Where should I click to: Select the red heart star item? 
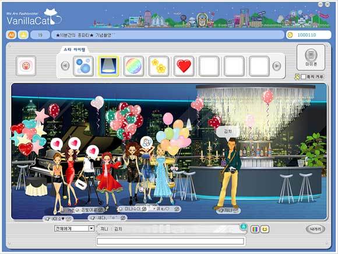pos(184,66)
